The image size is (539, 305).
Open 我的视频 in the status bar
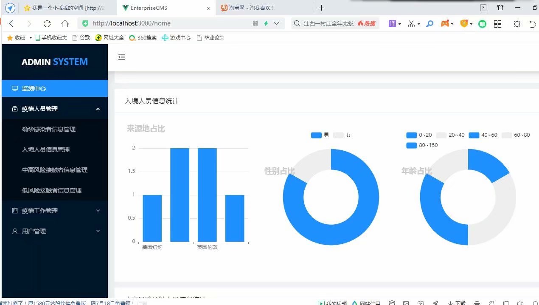coord(333,303)
